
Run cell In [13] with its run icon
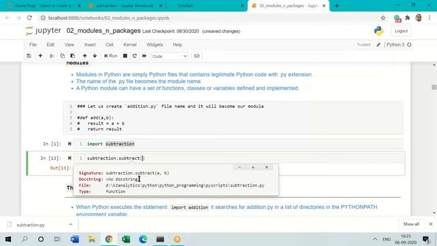[70, 158]
